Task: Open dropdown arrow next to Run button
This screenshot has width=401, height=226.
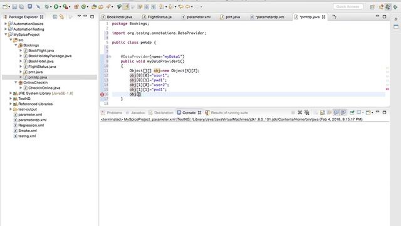Action: [x=60, y=7]
